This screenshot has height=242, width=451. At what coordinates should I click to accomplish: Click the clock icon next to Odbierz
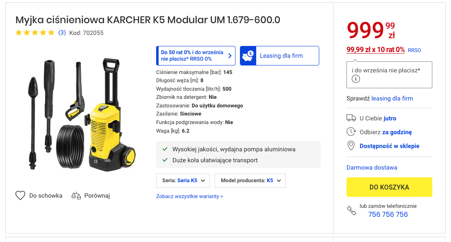click(351, 132)
